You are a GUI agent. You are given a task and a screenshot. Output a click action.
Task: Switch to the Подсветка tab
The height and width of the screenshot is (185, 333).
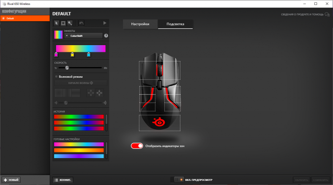175,24
